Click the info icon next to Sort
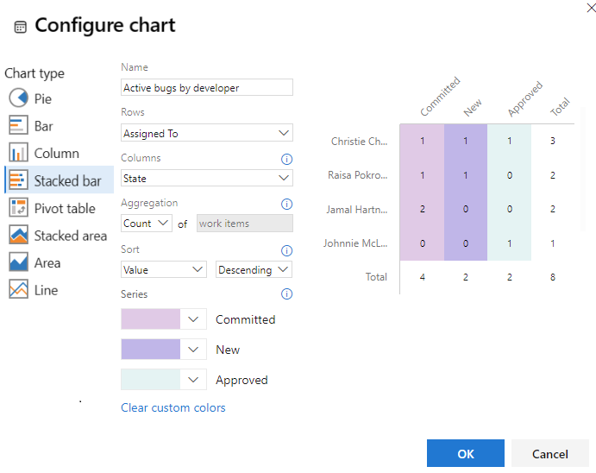The width and height of the screenshot is (596, 473). click(287, 250)
